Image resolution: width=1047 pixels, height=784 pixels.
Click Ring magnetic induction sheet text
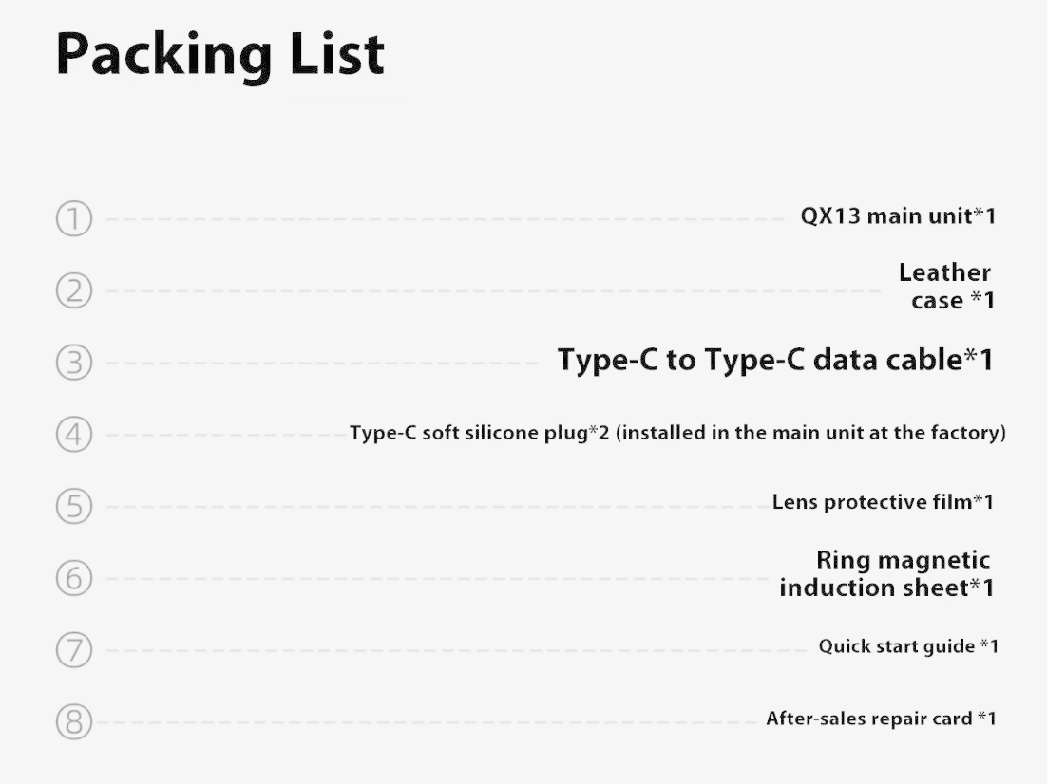885,574
